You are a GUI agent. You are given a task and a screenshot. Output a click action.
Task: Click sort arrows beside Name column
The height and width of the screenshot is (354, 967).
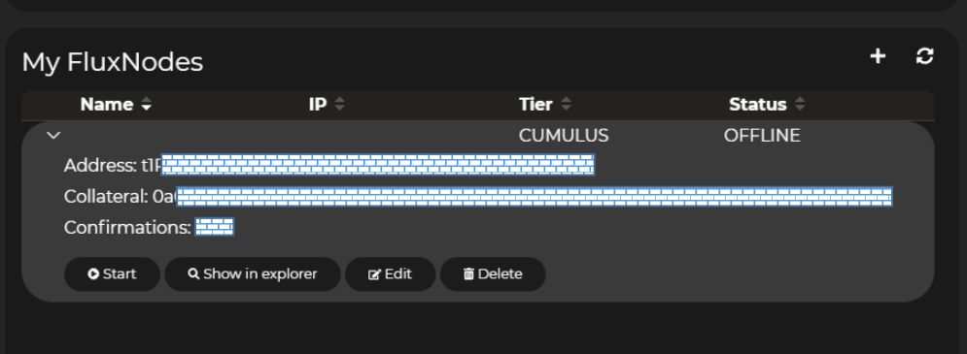(146, 105)
